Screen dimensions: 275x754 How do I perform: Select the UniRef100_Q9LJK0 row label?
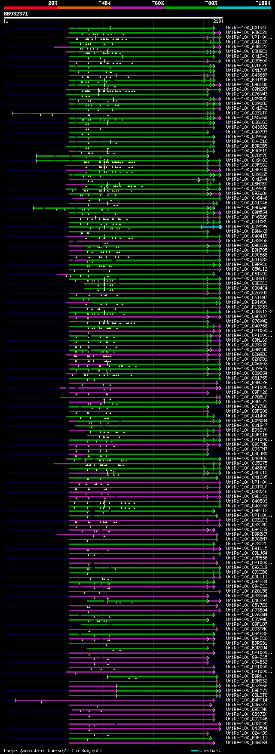coord(247,454)
